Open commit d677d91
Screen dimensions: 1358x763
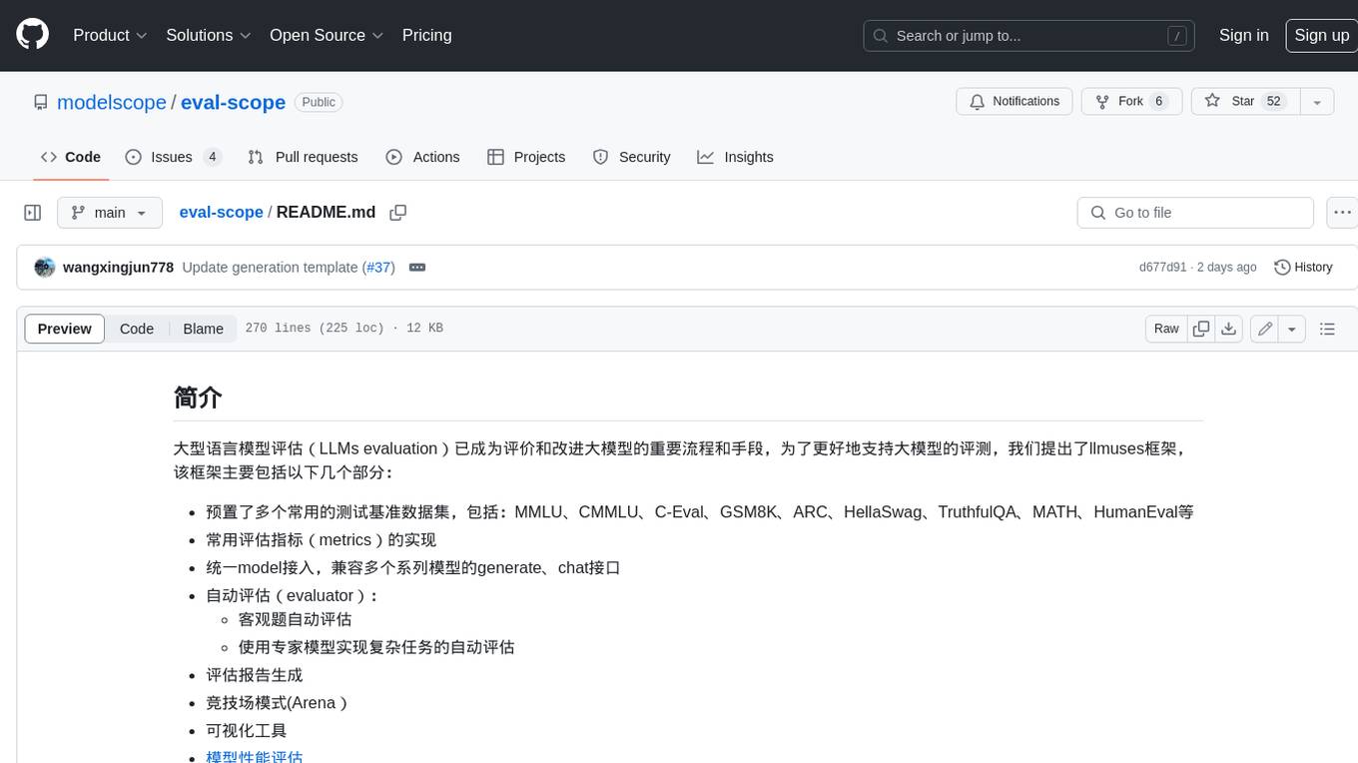coord(1162,268)
